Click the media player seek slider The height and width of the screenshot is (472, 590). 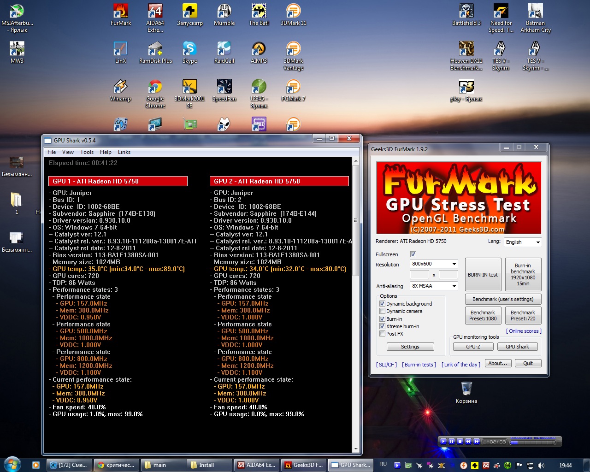tap(532, 442)
